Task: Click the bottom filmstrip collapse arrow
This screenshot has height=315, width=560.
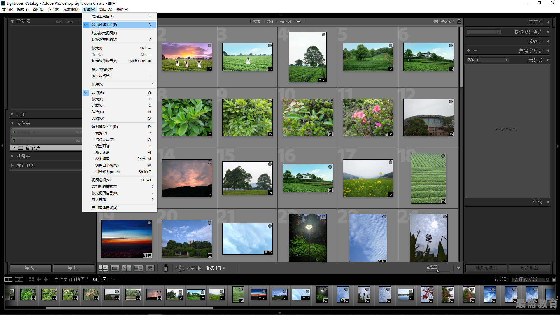Action: 280,313
